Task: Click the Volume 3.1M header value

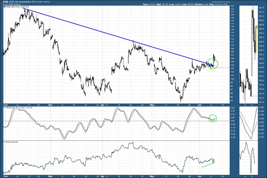Action: 201,4
